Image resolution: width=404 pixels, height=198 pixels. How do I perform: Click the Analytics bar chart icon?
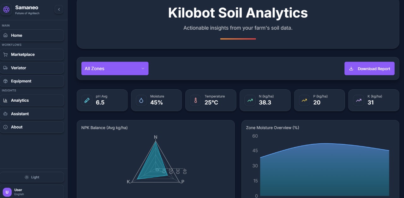click(5, 100)
